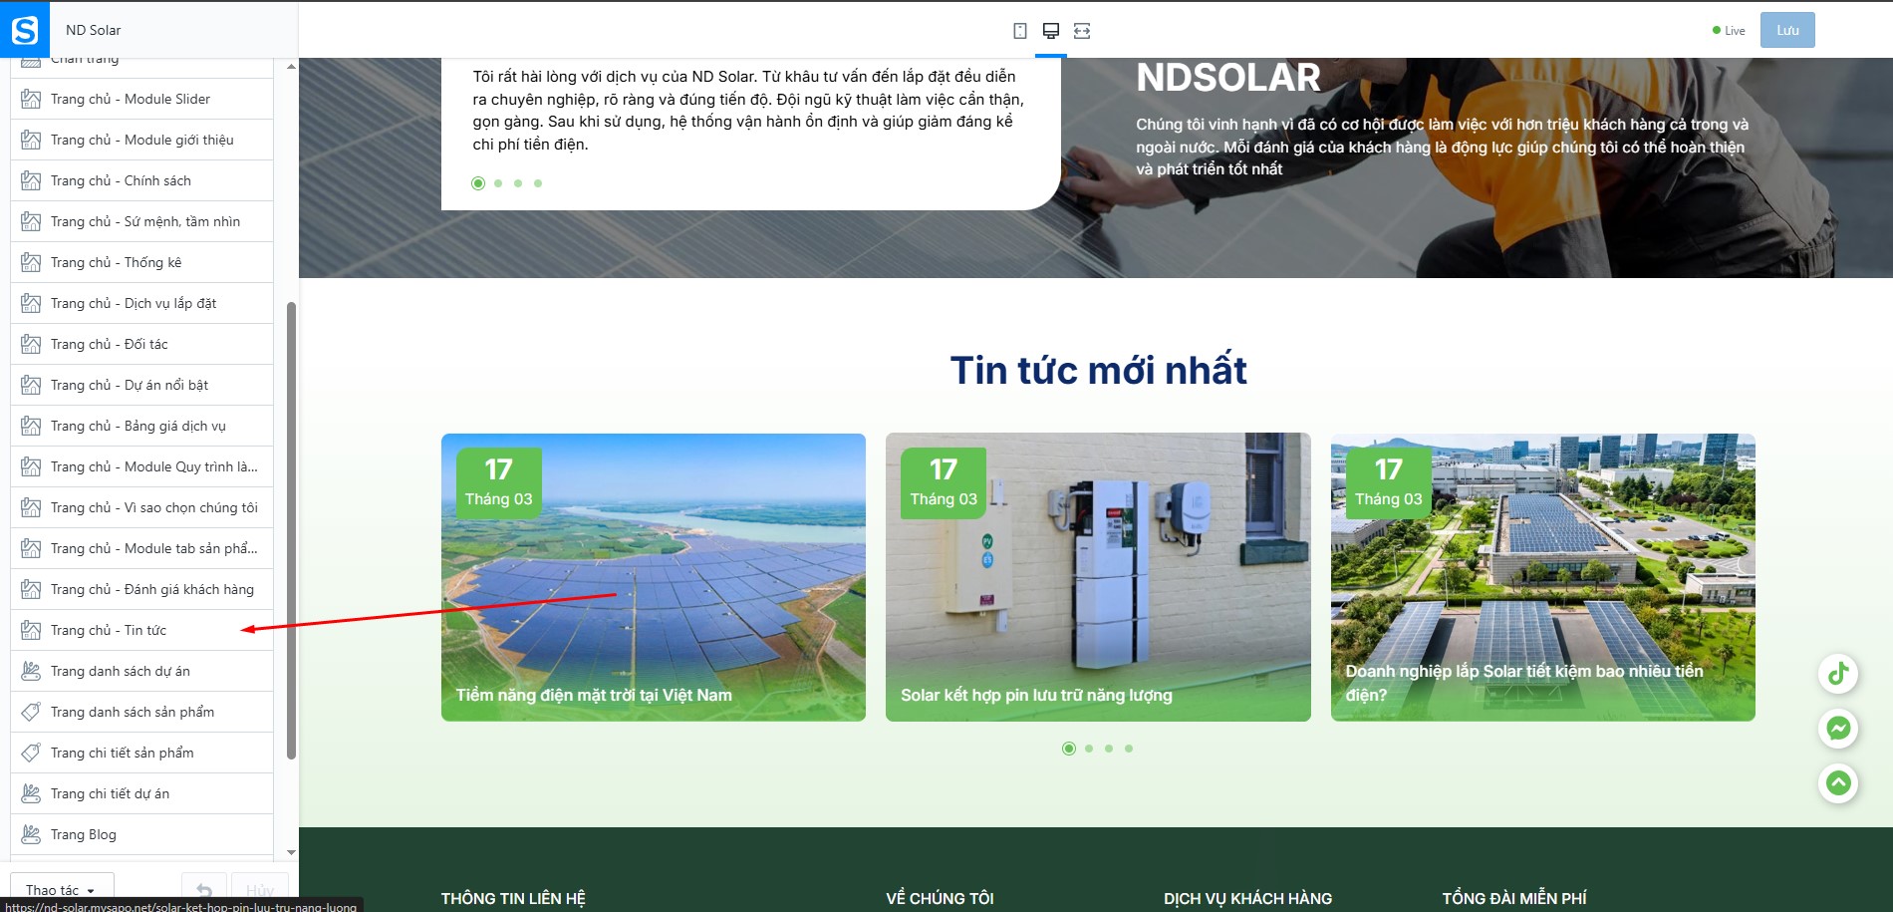Click the DỊCH VỤ KHÁCH HÀNG footer heading

coord(1247,898)
